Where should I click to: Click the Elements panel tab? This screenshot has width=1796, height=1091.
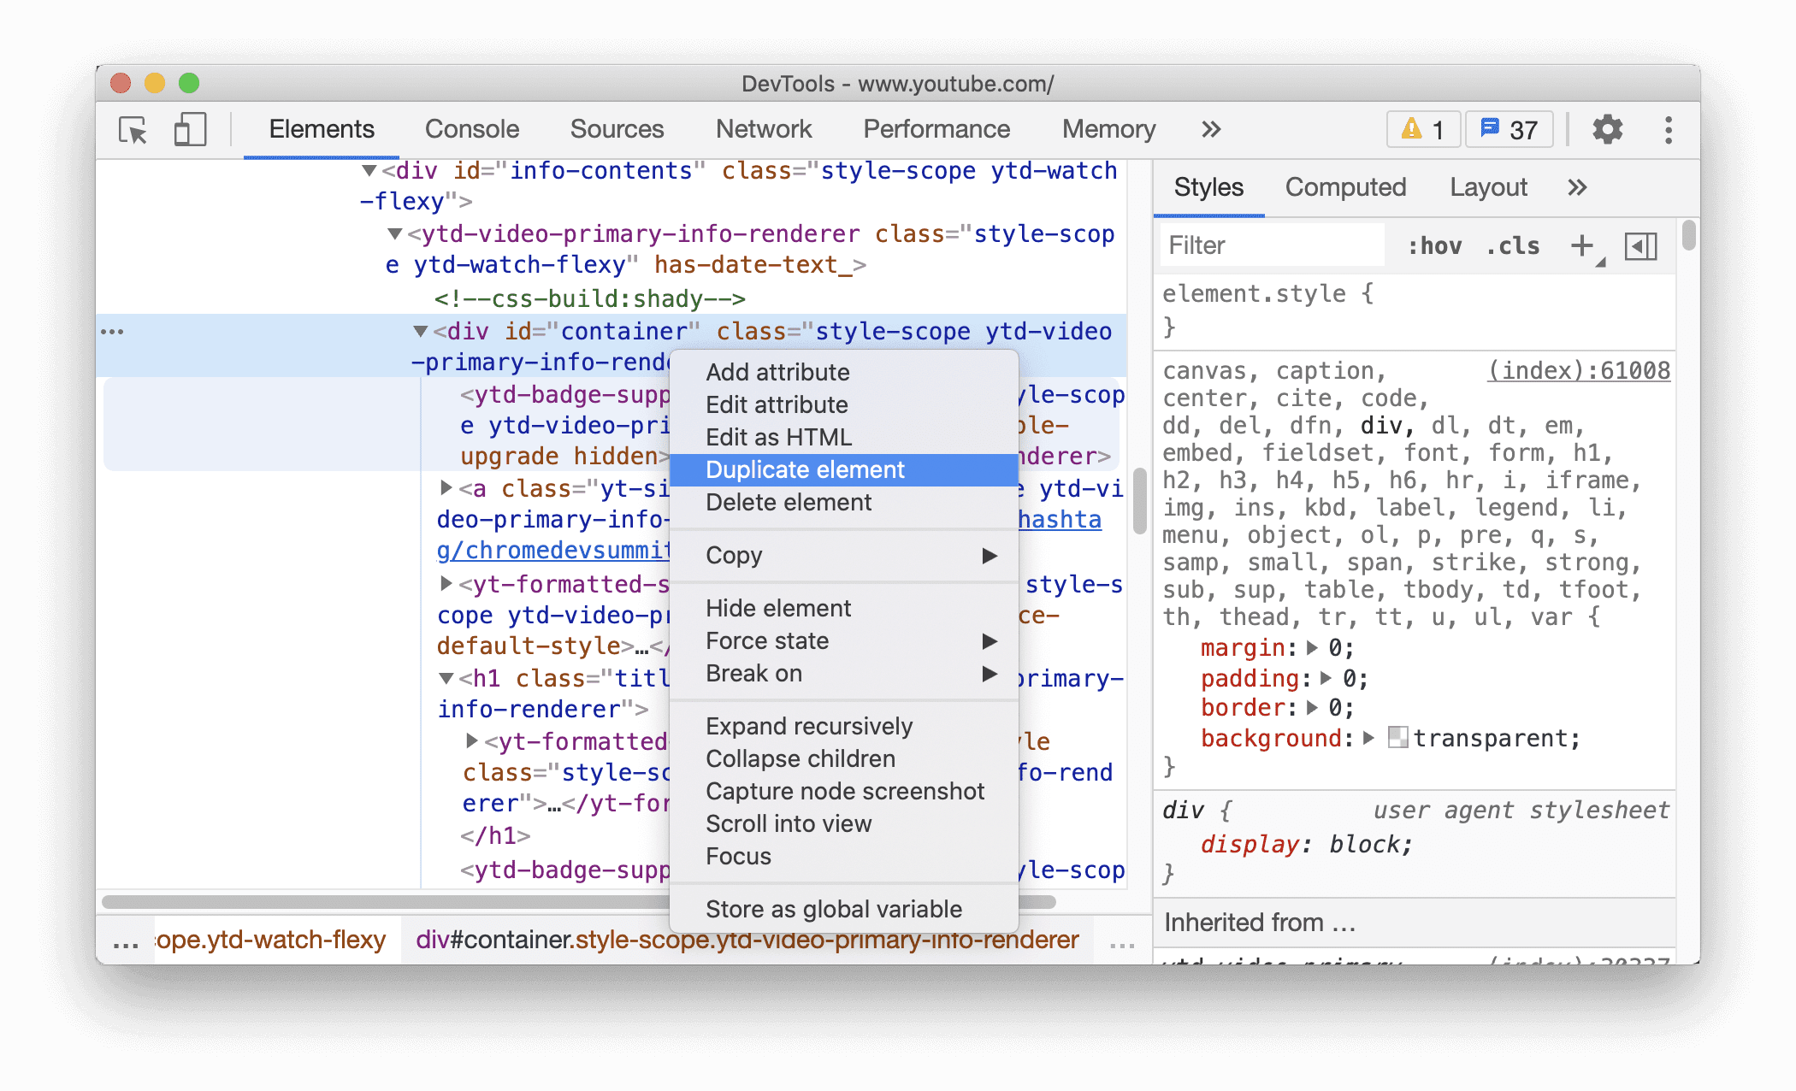[x=323, y=128]
